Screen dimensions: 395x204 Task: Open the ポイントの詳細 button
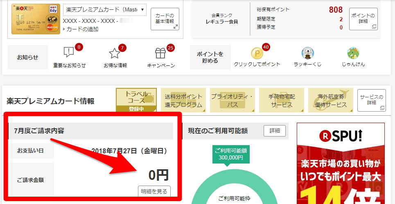click(x=363, y=19)
